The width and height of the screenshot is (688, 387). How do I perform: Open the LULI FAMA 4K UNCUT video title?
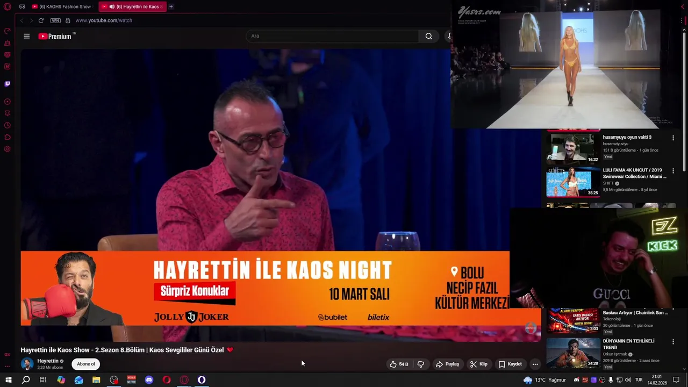pos(635,173)
